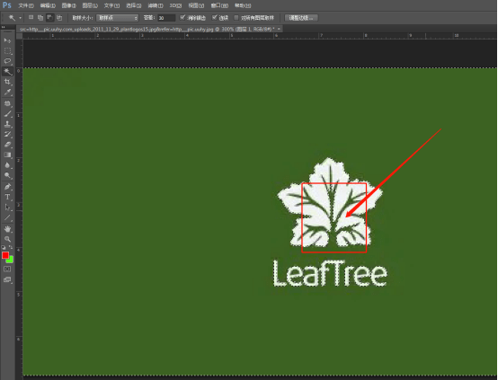This screenshot has width=498, height=380.
Task: Select the Eraser tool
Action: [7, 145]
